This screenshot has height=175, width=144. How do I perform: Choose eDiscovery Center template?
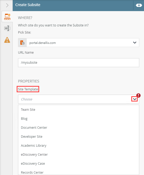(79, 154)
